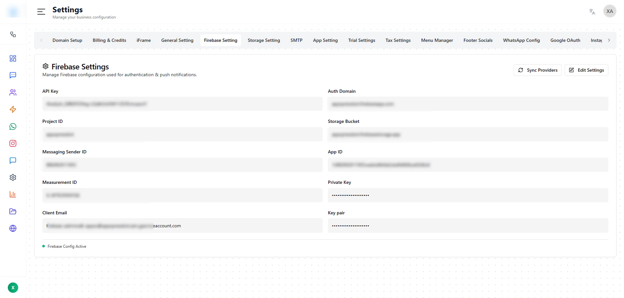
Task: Go to the dashboard grid icon
Action: (x=13, y=58)
